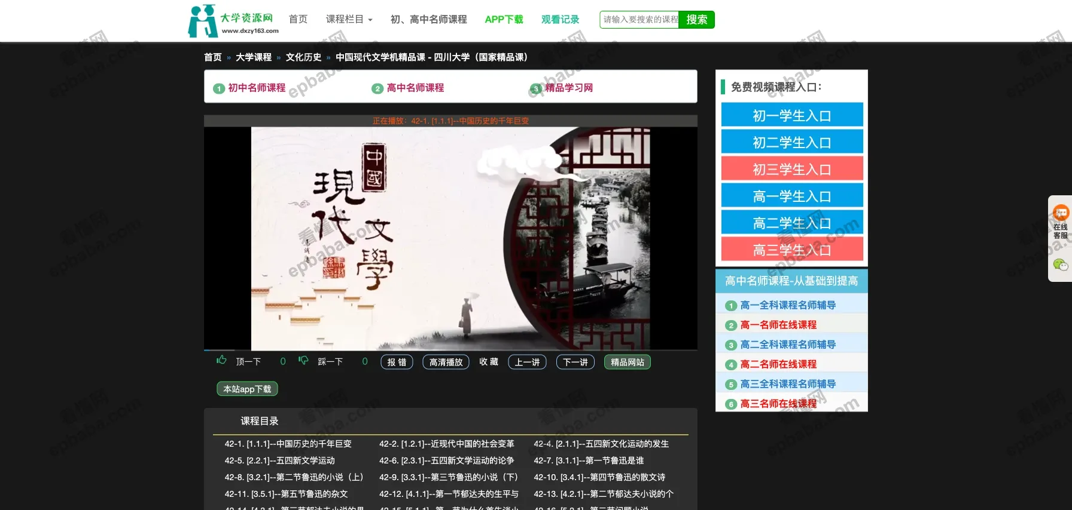Open 高二学生入口
The height and width of the screenshot is (510, 1072).
point(792,222)
